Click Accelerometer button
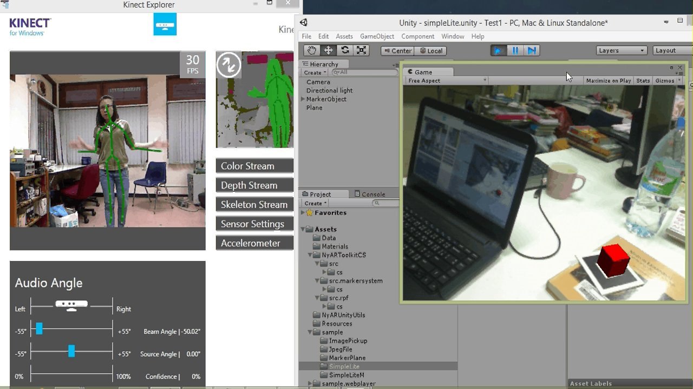693x389 pixels. coord(254,243)
